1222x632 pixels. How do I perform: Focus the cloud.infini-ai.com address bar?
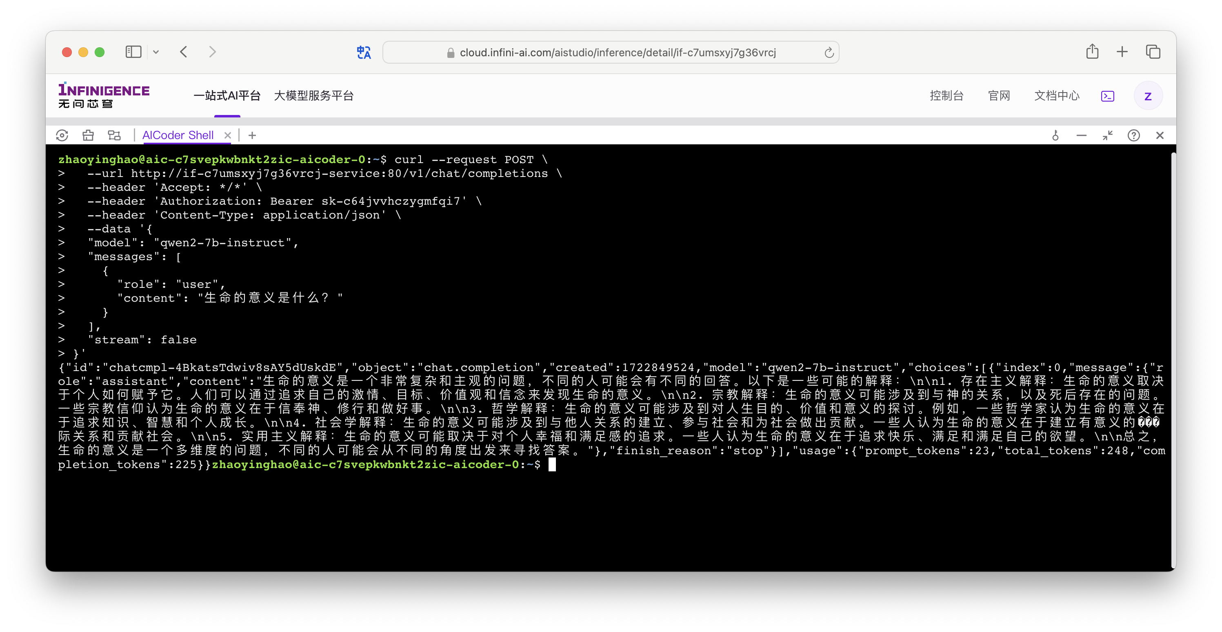pos(611,52)
